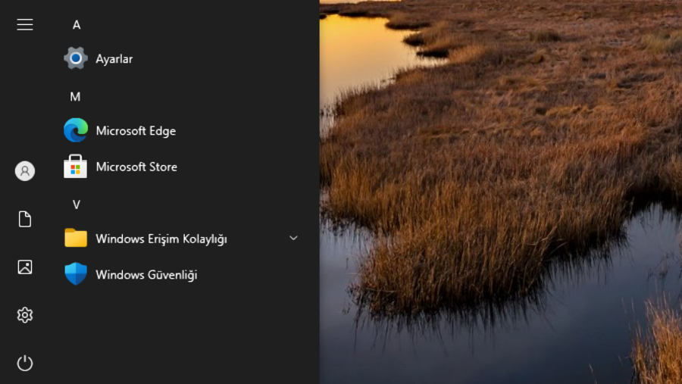Click the letter V section header
The image size is (682, 384).
click(76, 204)
